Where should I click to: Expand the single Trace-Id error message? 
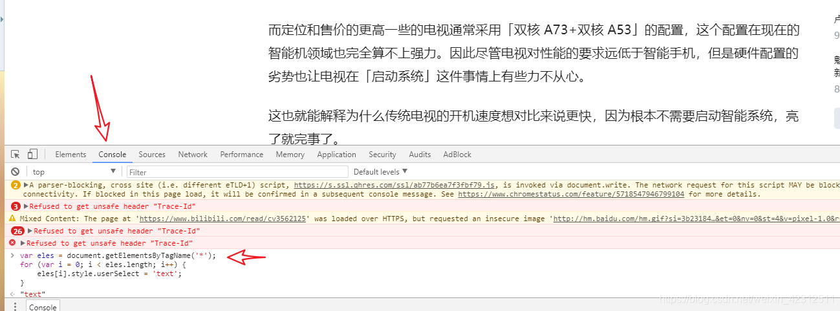23,243
